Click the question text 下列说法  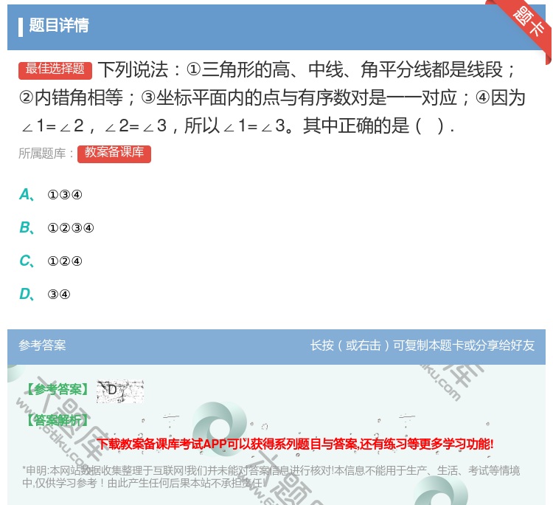point(272,97)
